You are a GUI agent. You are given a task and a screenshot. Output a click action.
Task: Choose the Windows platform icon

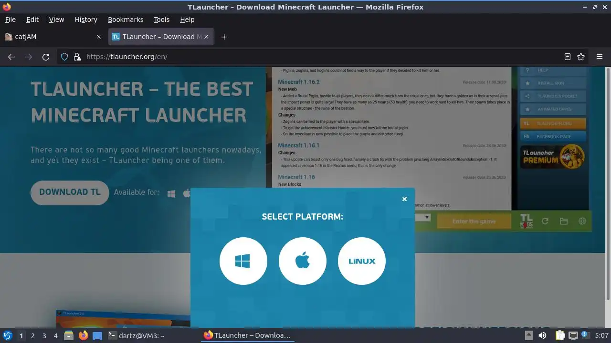click(x=243, y=261)
